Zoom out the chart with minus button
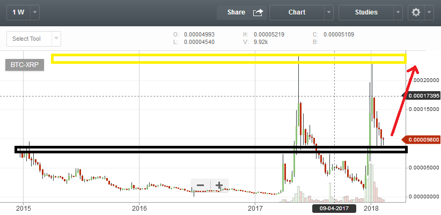The width and height of the screenshot is (441, 215). pyautogui.click(x=200, y=186)
